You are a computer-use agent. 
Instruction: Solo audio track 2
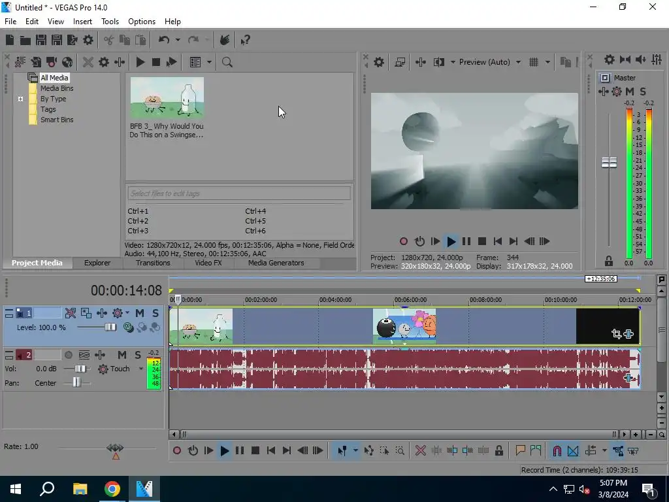pyautogui.click(x=138, y=355)
